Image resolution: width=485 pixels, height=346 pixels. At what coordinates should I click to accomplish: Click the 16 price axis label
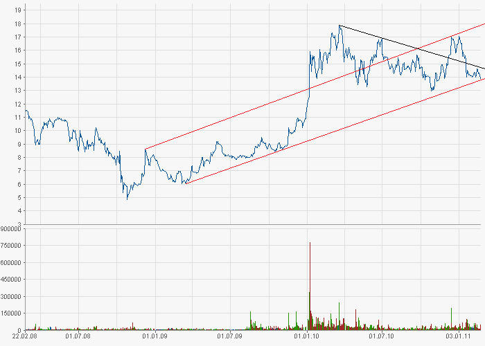coord(17,51)
